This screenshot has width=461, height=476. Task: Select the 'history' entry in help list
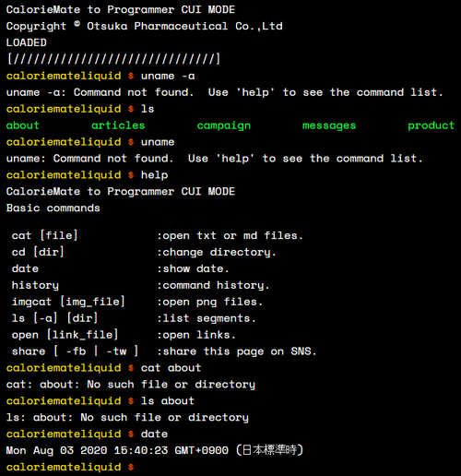(35, 286)
